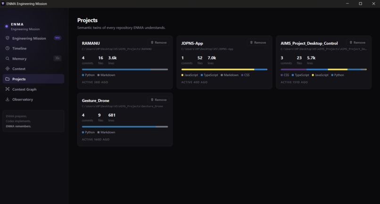Image resolution: width=380 pixels, height=204 pixels.
Task: Click '3.6k' lines value on RAMANU
Action: (113, 58)
